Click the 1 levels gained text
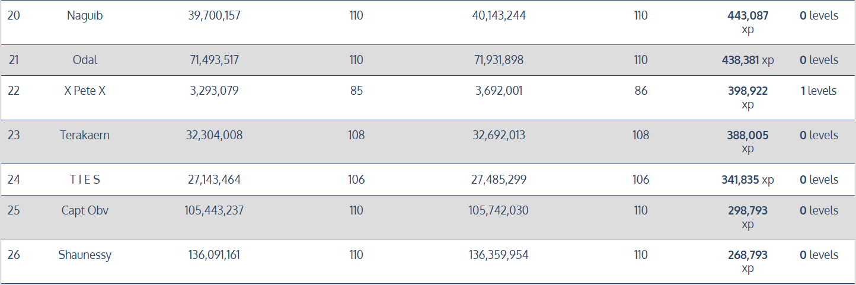The image size is (856, 285). [818, 91]
